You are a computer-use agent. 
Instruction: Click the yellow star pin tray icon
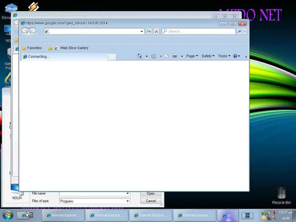[x=275, y=218]
